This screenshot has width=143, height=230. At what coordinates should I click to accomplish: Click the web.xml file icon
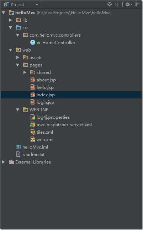[x=33, y=139]
